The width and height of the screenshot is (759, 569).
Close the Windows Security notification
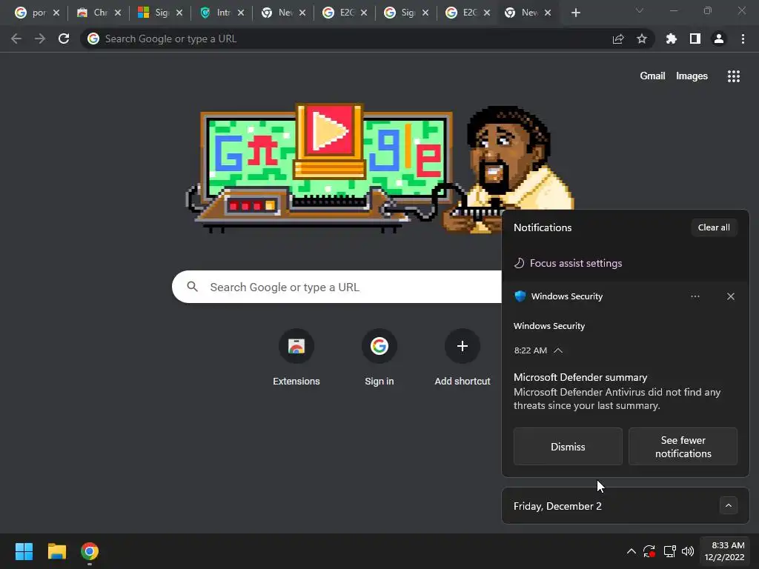pyautogui.click(x=730, y=296)
